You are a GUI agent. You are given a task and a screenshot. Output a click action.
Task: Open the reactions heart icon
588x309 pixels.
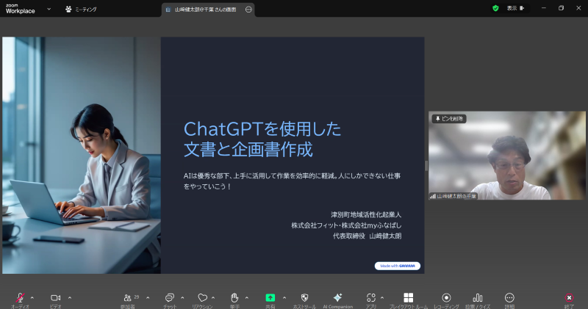(202, 297)
